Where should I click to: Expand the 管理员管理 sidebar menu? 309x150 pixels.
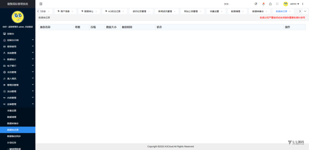[x=18, y=85]
